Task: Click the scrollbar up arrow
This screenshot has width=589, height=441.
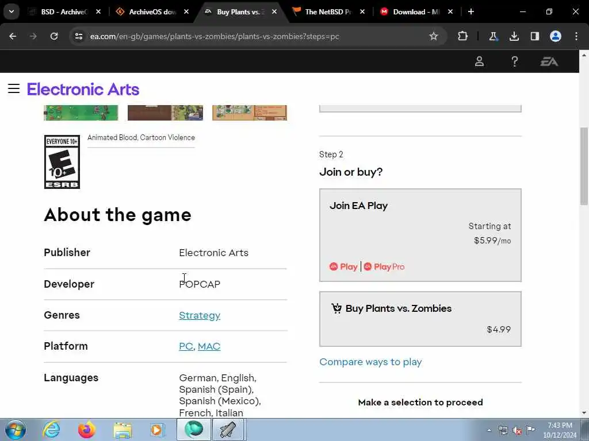Action: pos(584,55)
